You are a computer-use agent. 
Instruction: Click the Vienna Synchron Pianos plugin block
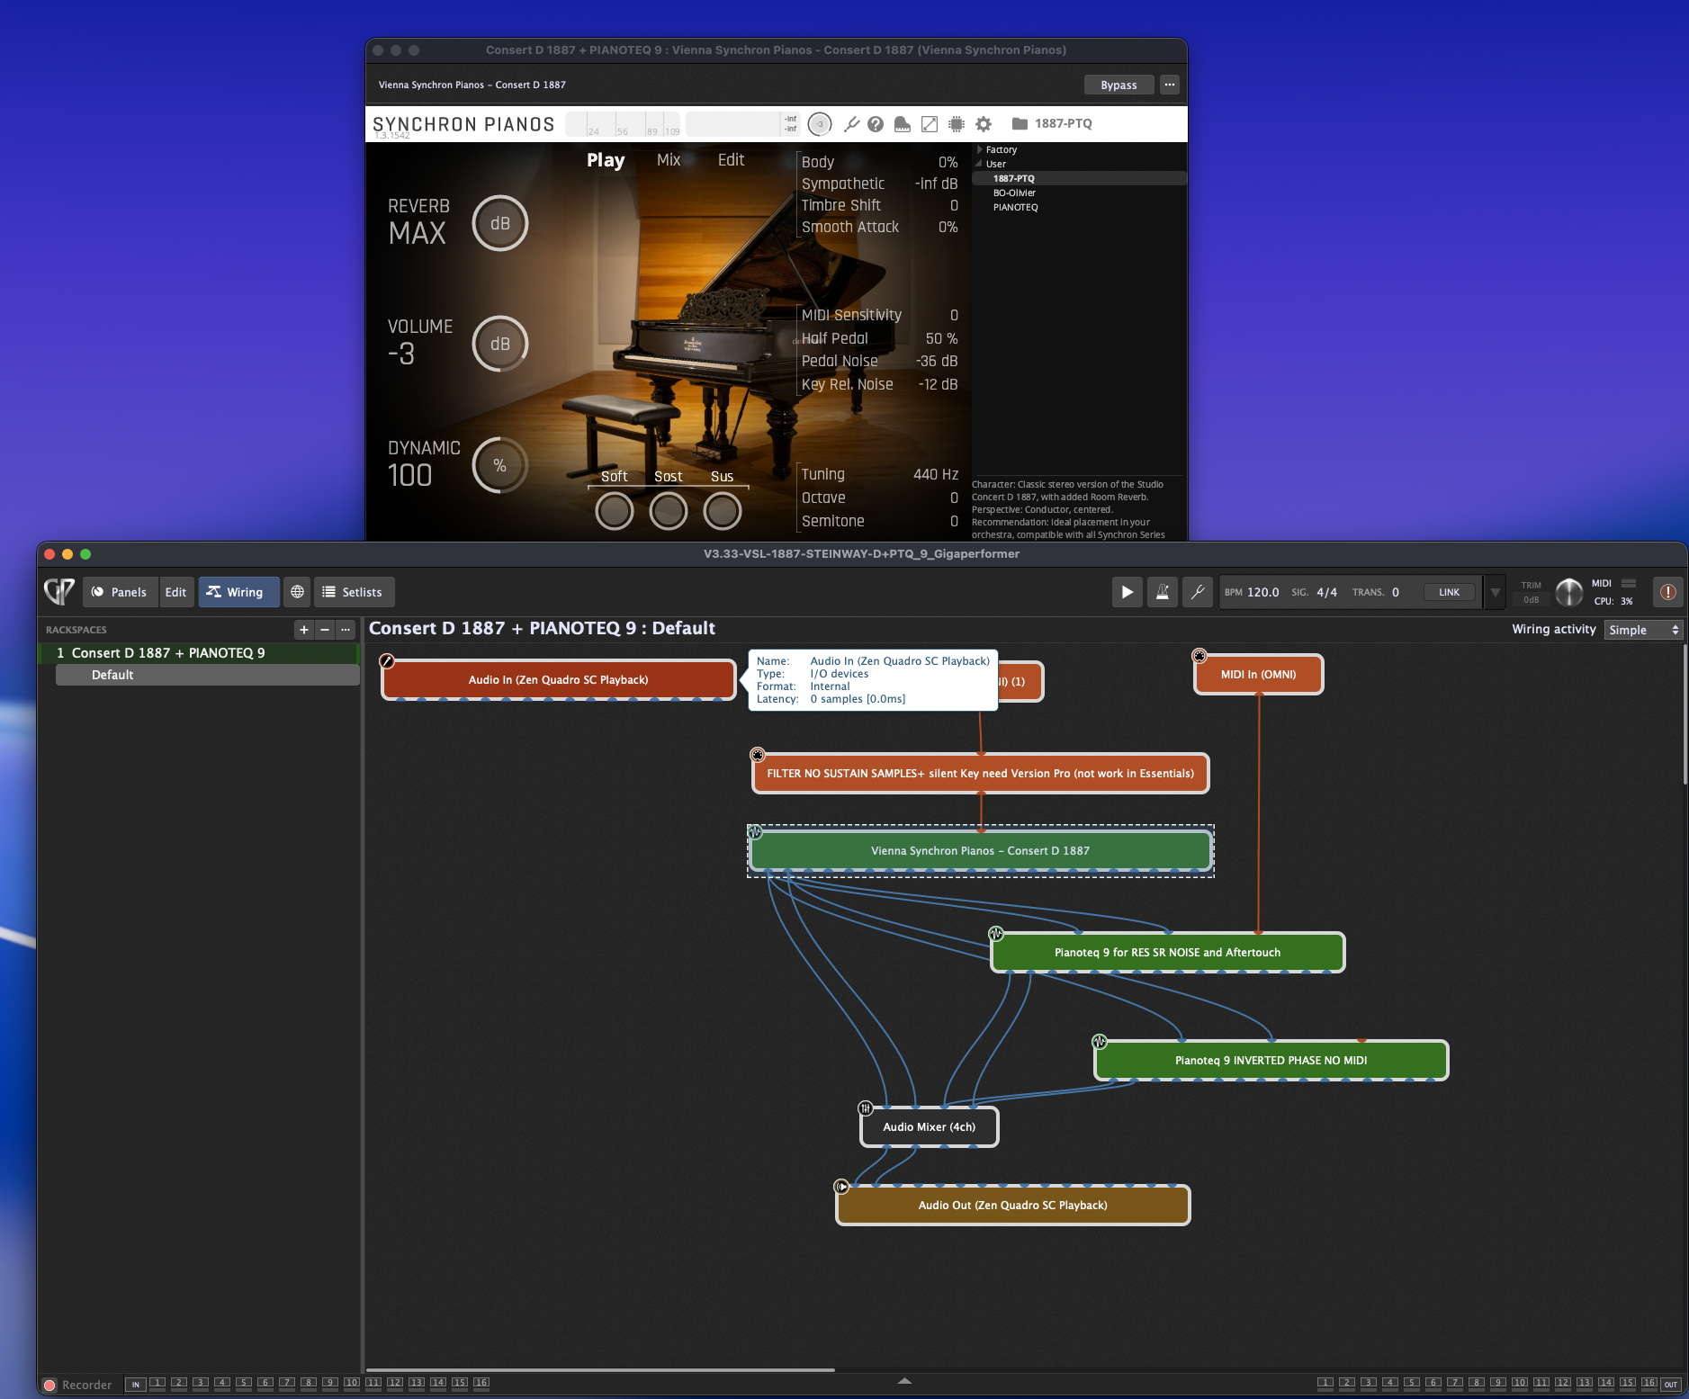(x=981, y=850)
